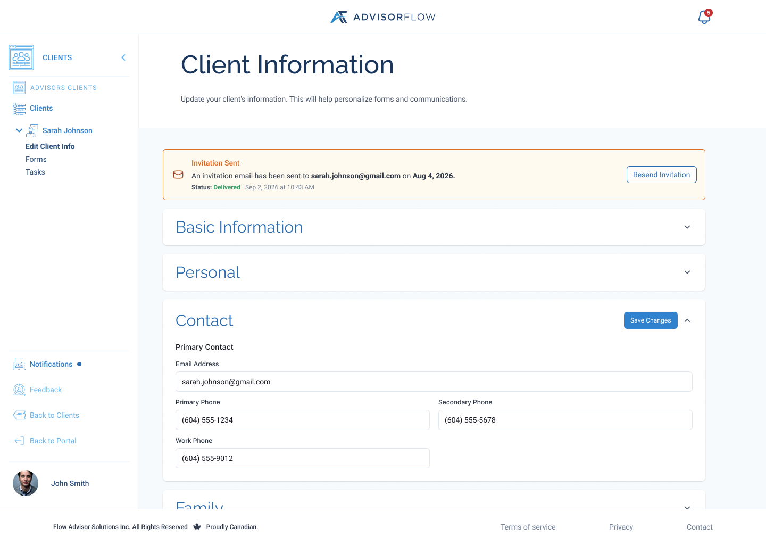766x545 pixels.
Task: Click the ADVISORS CLIENTS label
Action: coord(63,88)
